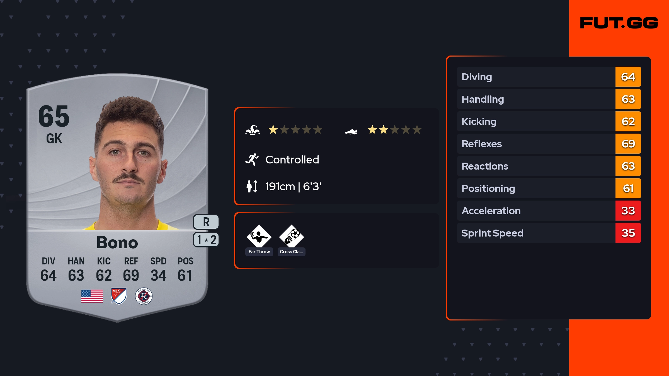Click the MLS league badge

(119, 296)
